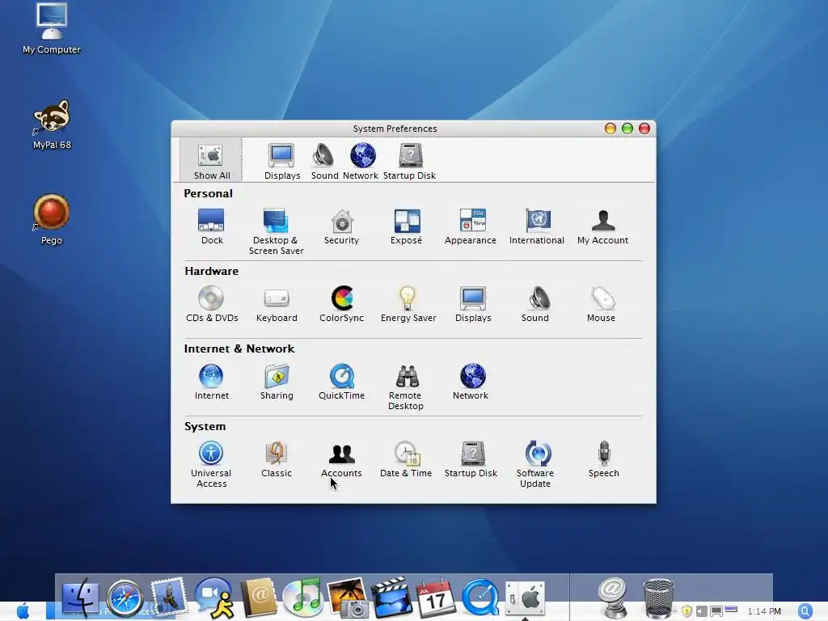Open the Remote Desktop pane
Viewport: 828px width, 621px height.
click(x=406, y=387)
